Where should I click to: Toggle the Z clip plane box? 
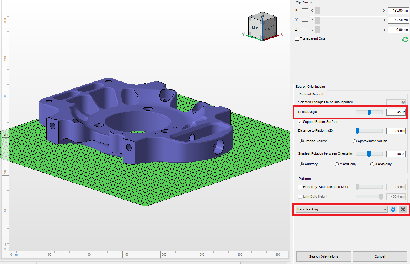point(305,30)
